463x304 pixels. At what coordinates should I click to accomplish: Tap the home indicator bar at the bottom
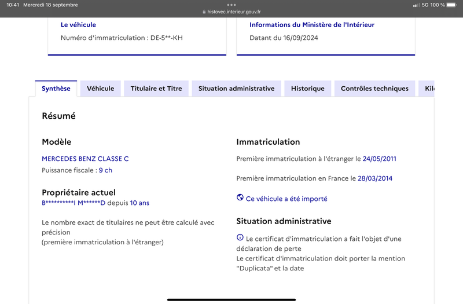pyautogui.click(x=231, y=300)
